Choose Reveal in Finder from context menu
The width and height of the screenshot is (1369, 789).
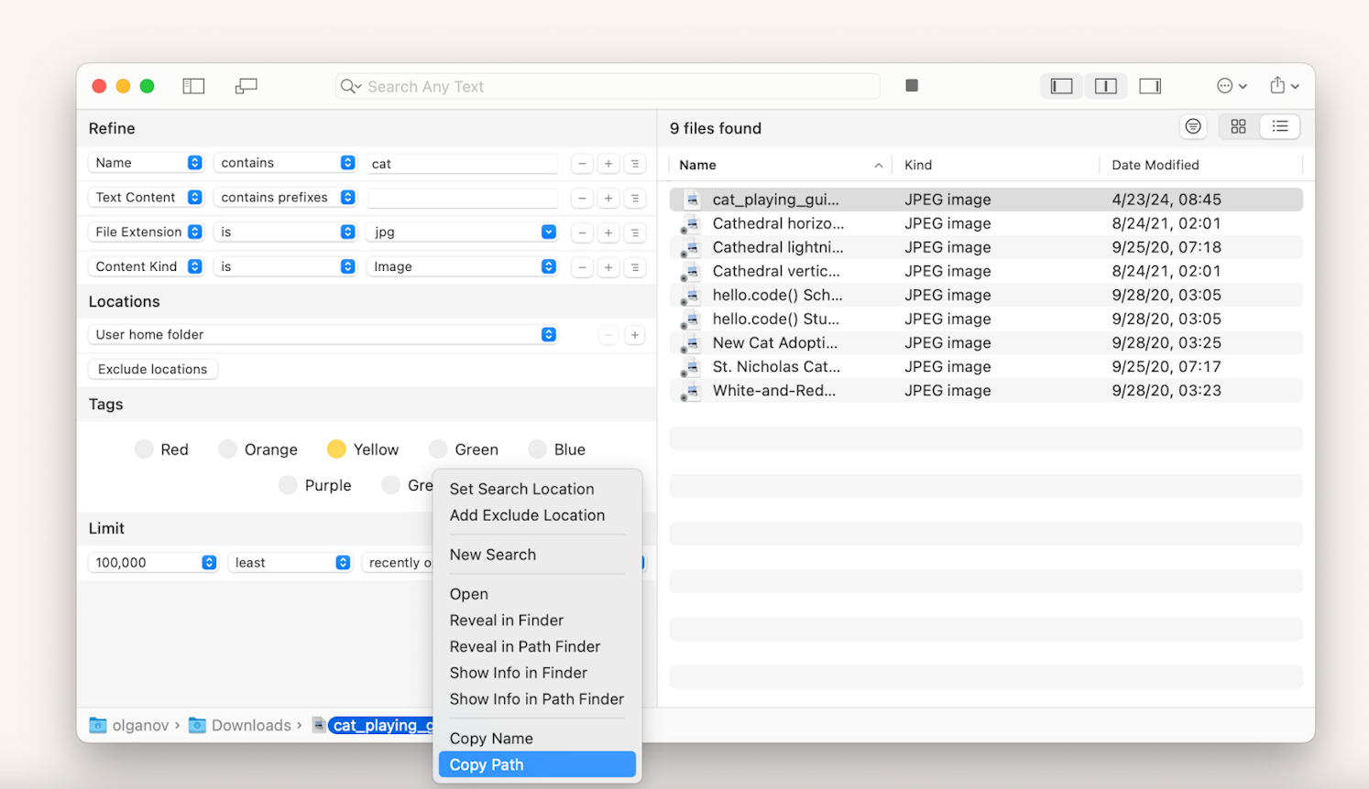(507, 620)
